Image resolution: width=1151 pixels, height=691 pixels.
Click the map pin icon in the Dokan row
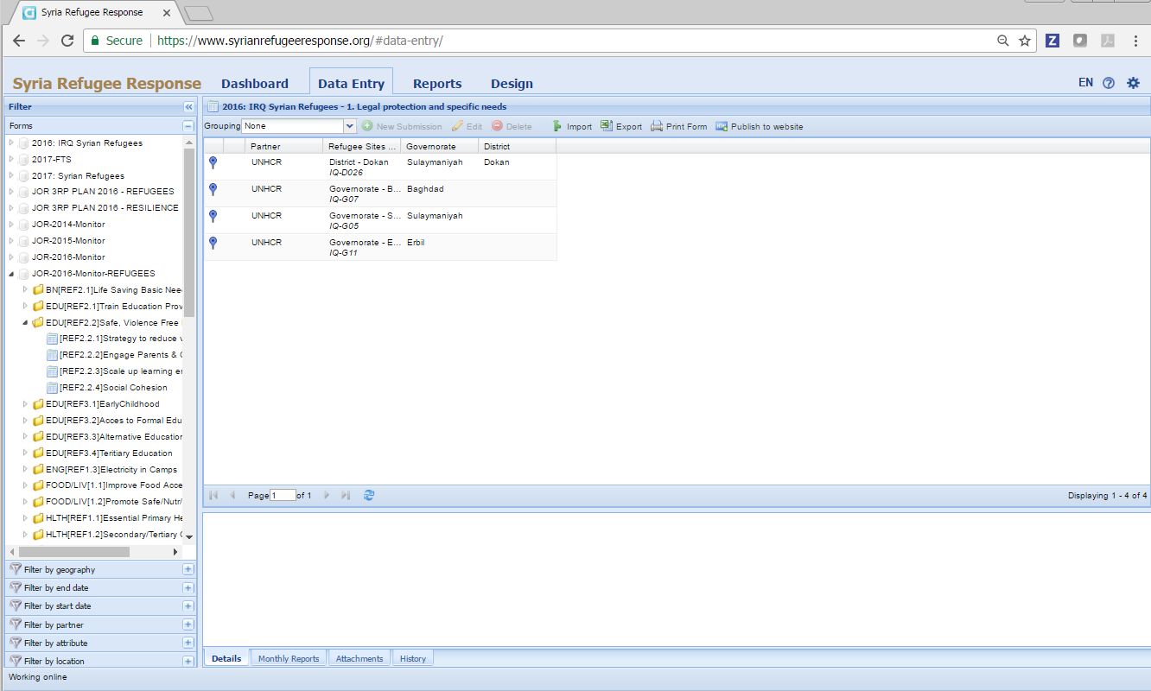[x=213, y=162]
